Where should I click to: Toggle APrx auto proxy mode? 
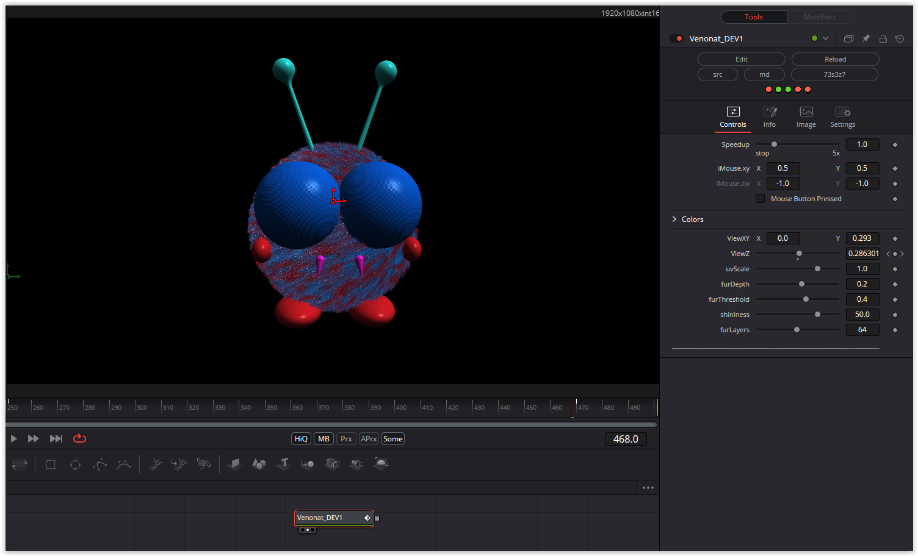click(369, 439)
